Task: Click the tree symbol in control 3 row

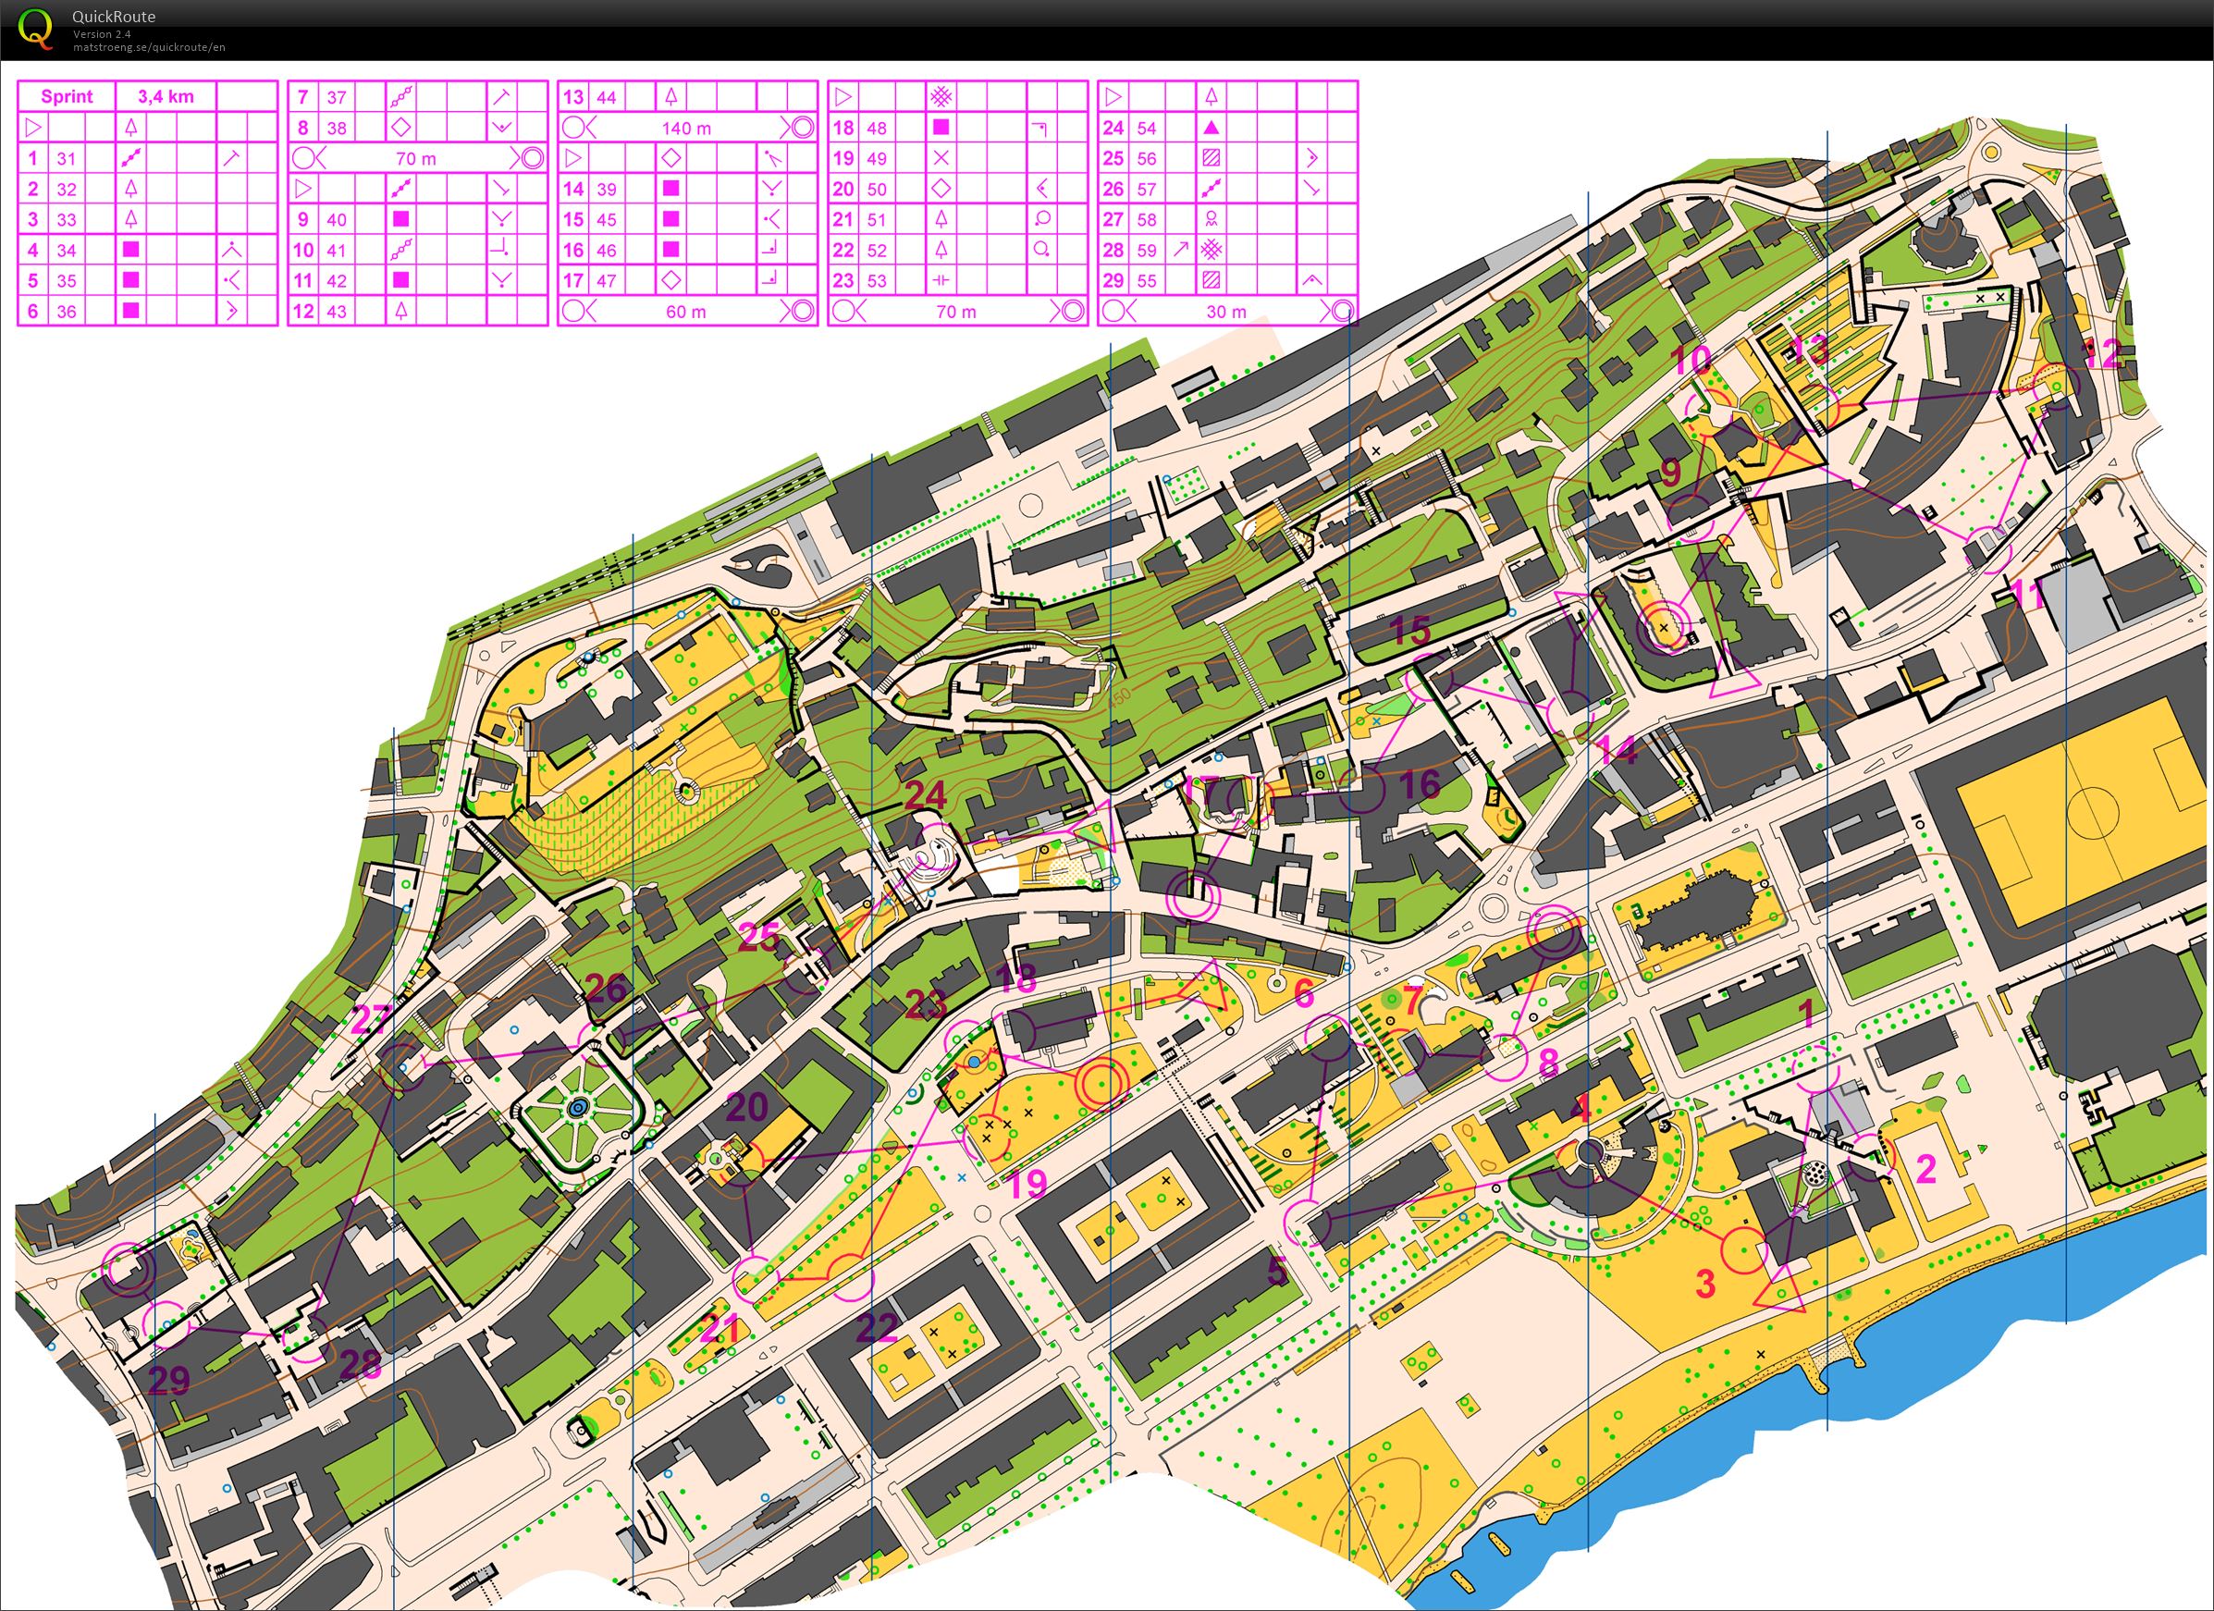Action: coord(130,218)
